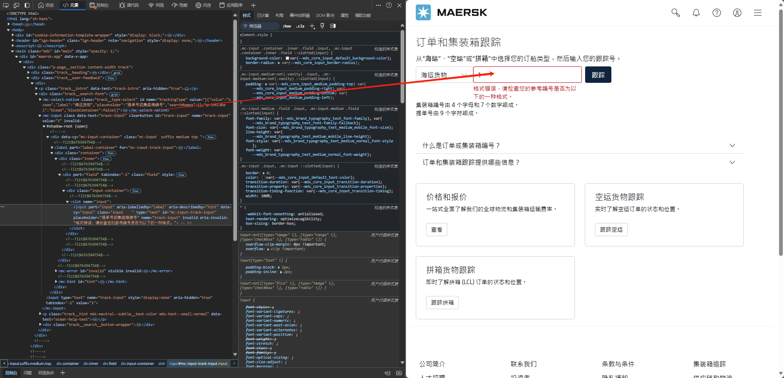Open the hamburger menu on Maersk page
This screenshot has width=784, height=378.
coord(758,13)
